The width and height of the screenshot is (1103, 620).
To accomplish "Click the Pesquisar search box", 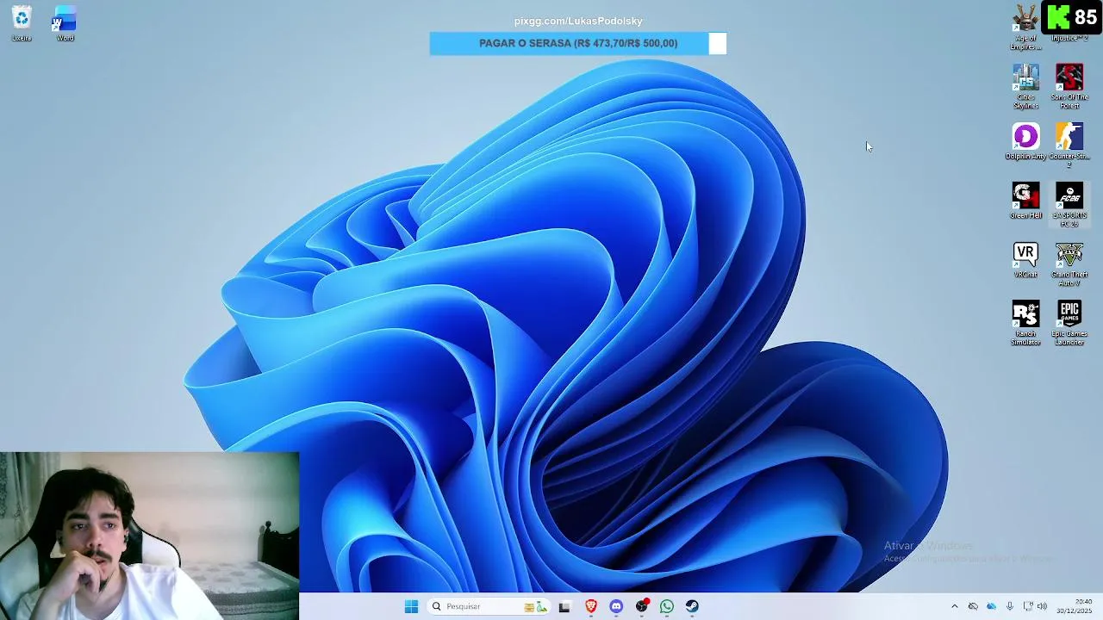I will tap(489, 606).
